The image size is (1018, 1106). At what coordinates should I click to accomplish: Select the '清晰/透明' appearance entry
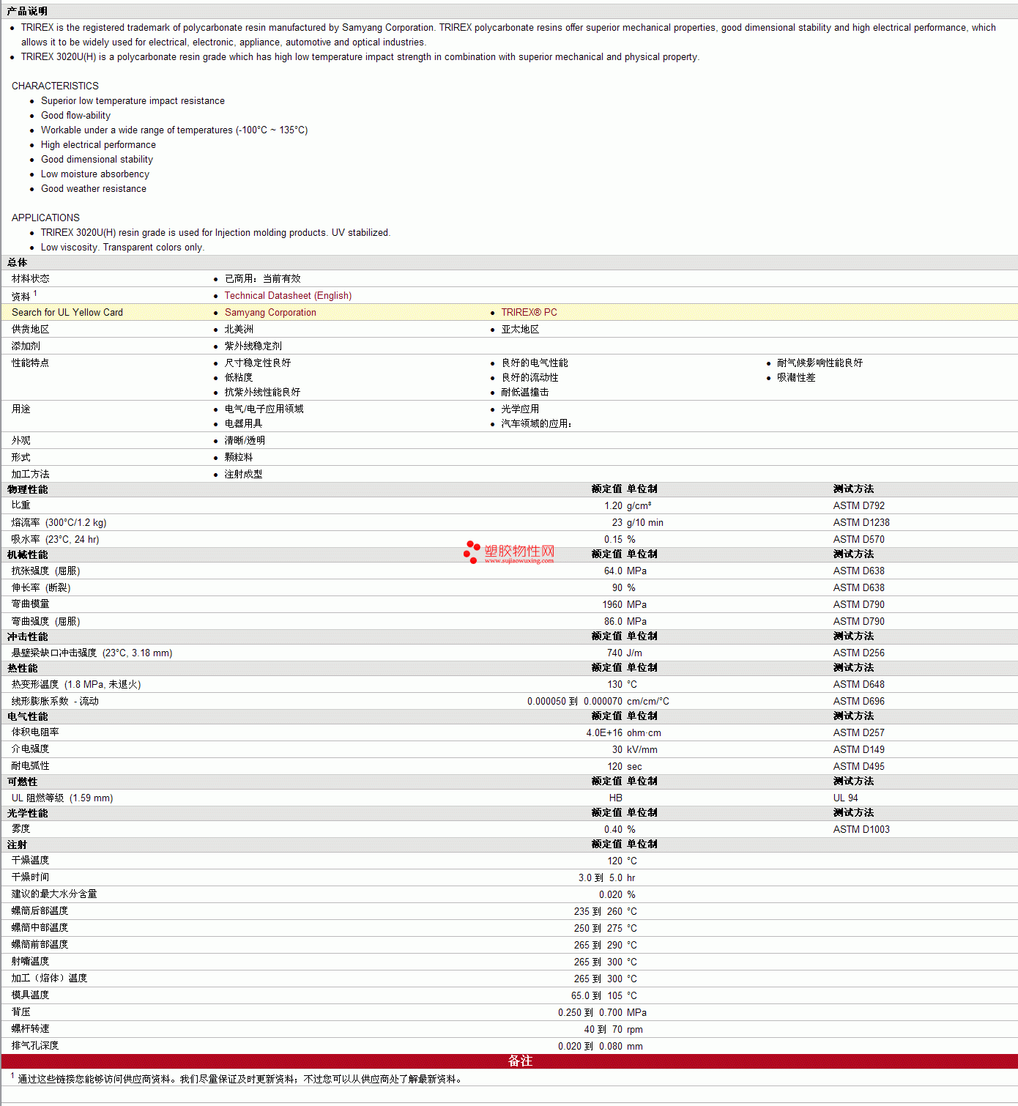245,441
